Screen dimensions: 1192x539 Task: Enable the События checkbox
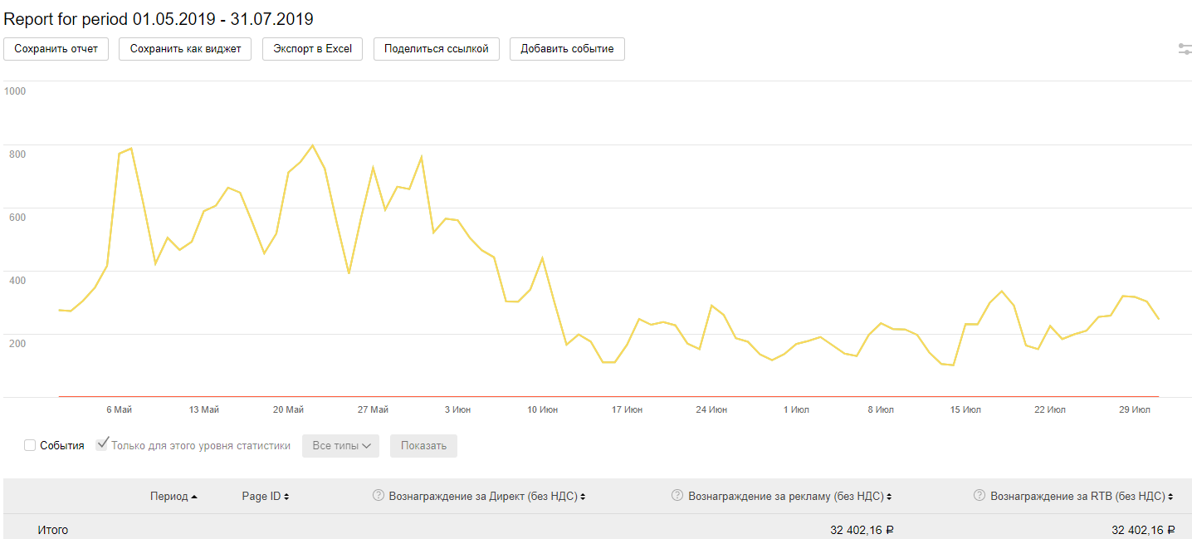pos(30,446)
